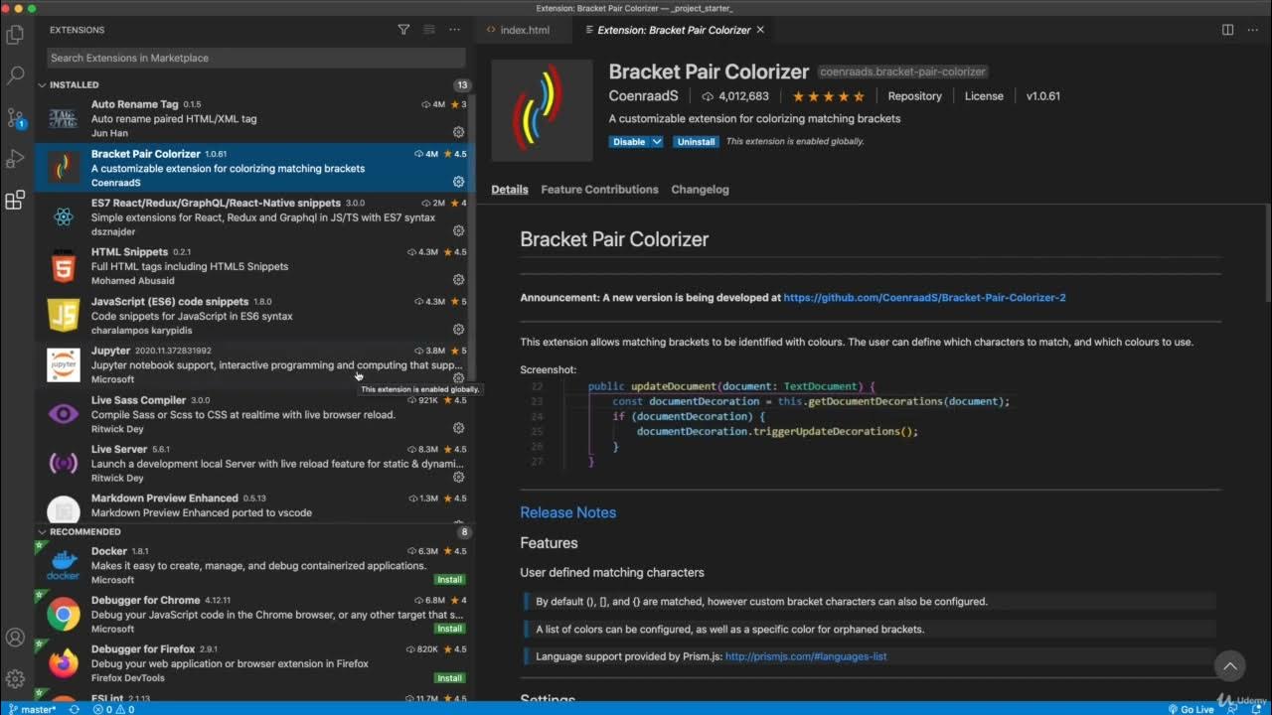Open the Source Control view

[x=15, y=117]
